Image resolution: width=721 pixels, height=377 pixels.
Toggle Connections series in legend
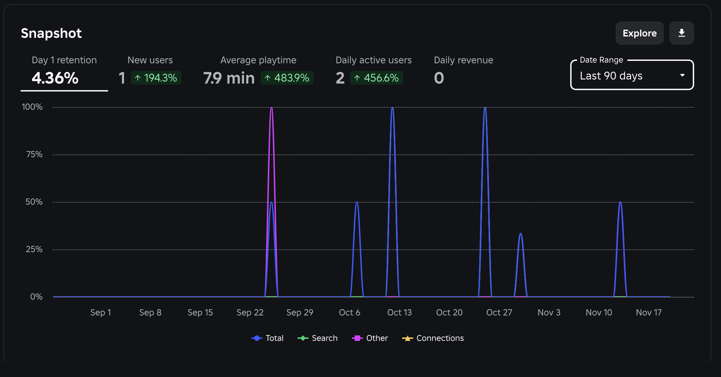click(440, 338)
